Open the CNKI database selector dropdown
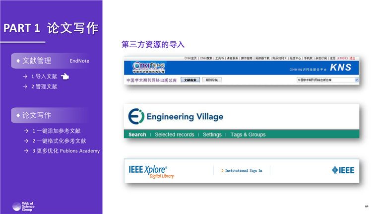Image resolution: width=381 pixels, height=214 pixels. point(327,80)
